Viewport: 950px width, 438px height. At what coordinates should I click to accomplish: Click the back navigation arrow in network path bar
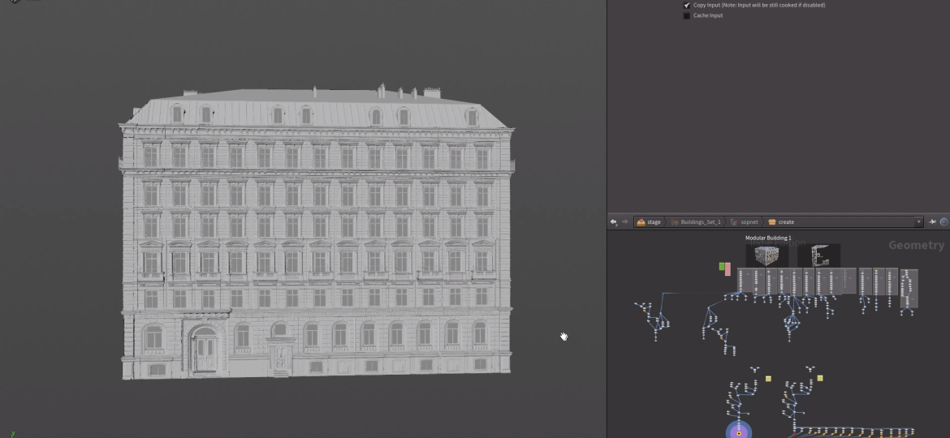pyautogui.click(x=614, y=222)
